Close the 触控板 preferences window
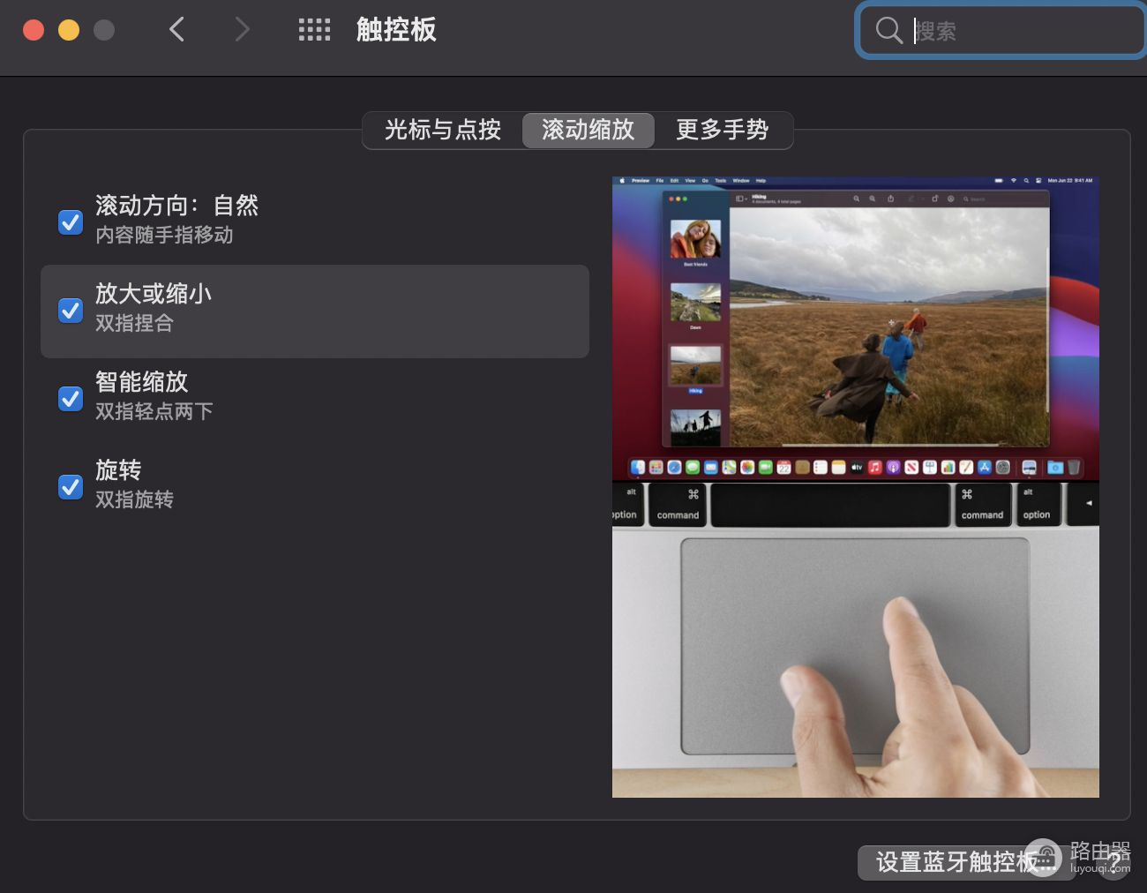 pyautogui.click(x=34, y=30)
